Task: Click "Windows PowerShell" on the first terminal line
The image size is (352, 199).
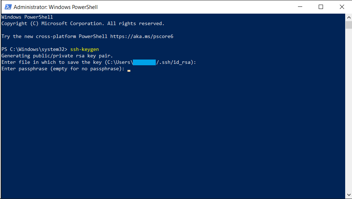Action: pyautogui.click(x=27, y=17)
